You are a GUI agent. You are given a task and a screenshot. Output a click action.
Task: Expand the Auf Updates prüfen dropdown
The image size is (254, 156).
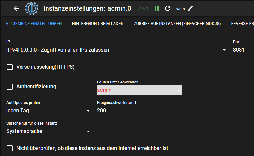[49, 111]
